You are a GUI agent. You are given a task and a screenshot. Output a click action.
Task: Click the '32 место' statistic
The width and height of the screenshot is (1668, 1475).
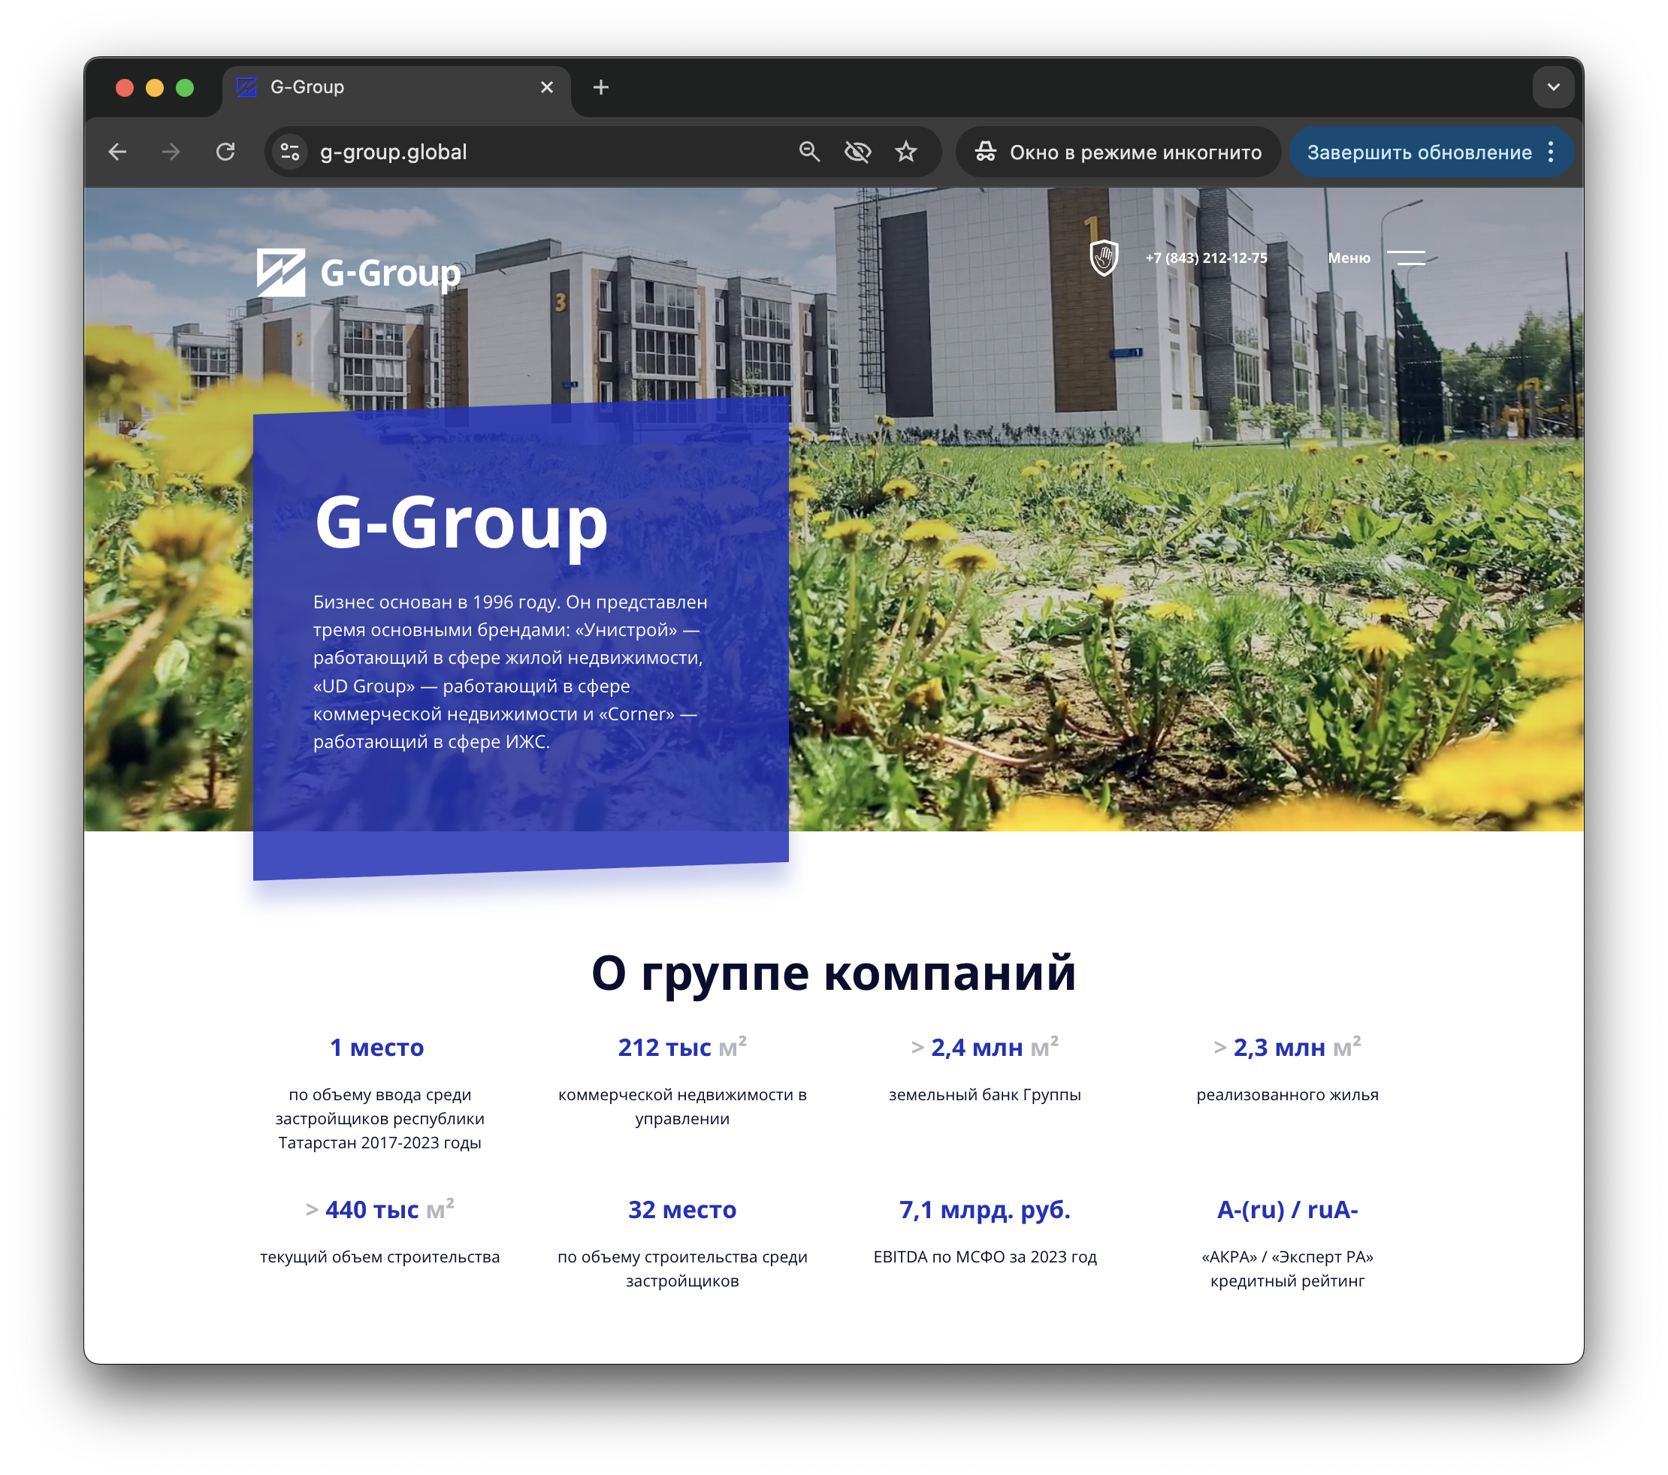(682, 1210)
